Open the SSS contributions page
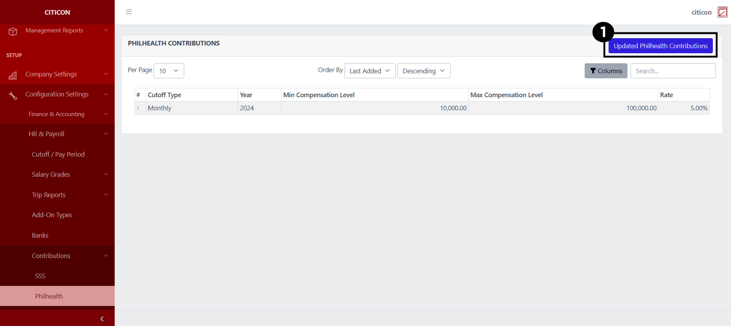731x326 pixels. (40, 276)
